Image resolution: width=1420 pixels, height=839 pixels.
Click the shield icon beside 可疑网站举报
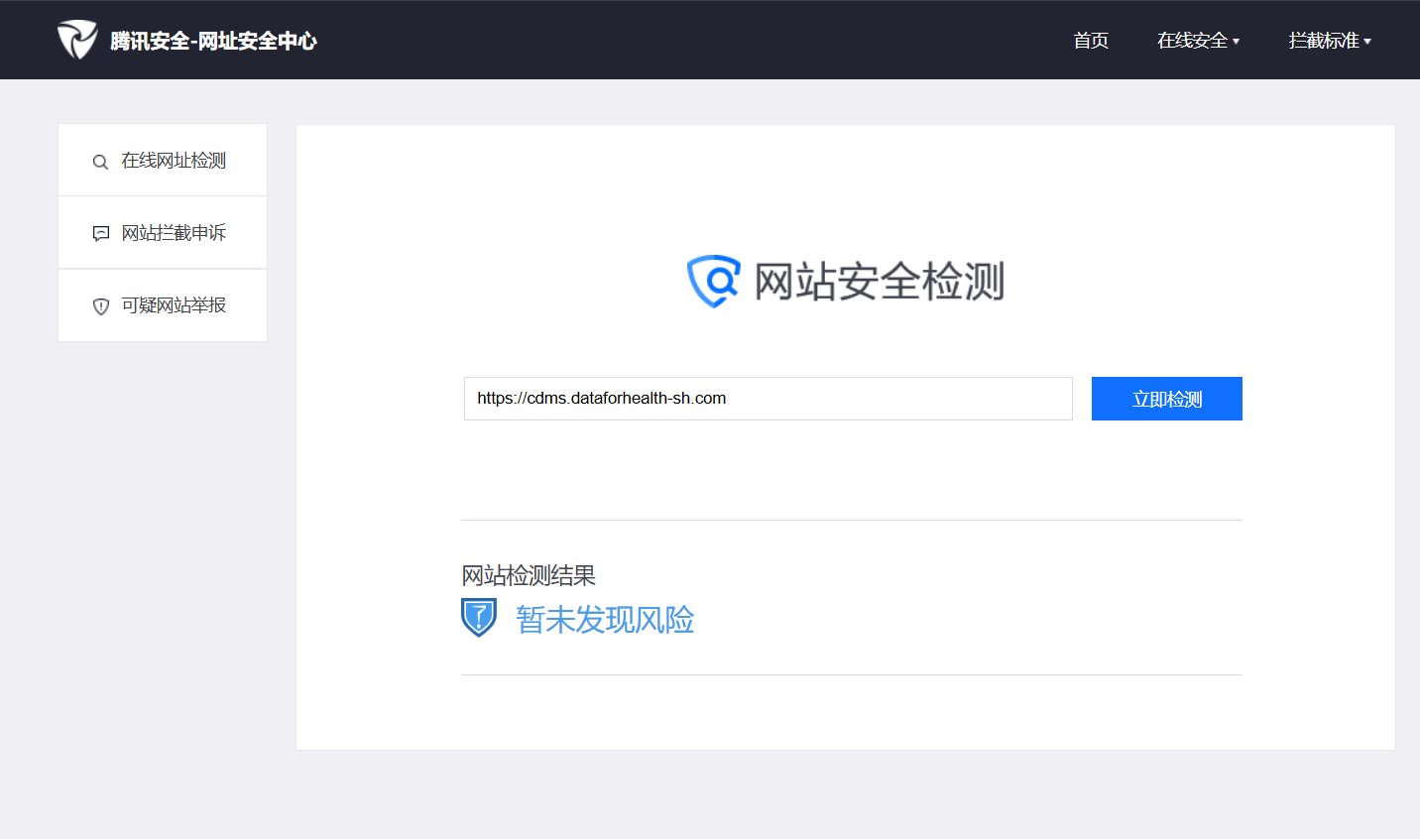(x=100, y=306)
